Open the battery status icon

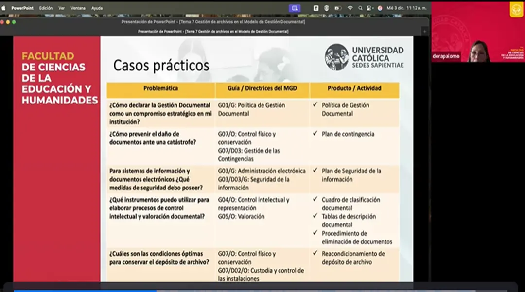tap(337, 8)
